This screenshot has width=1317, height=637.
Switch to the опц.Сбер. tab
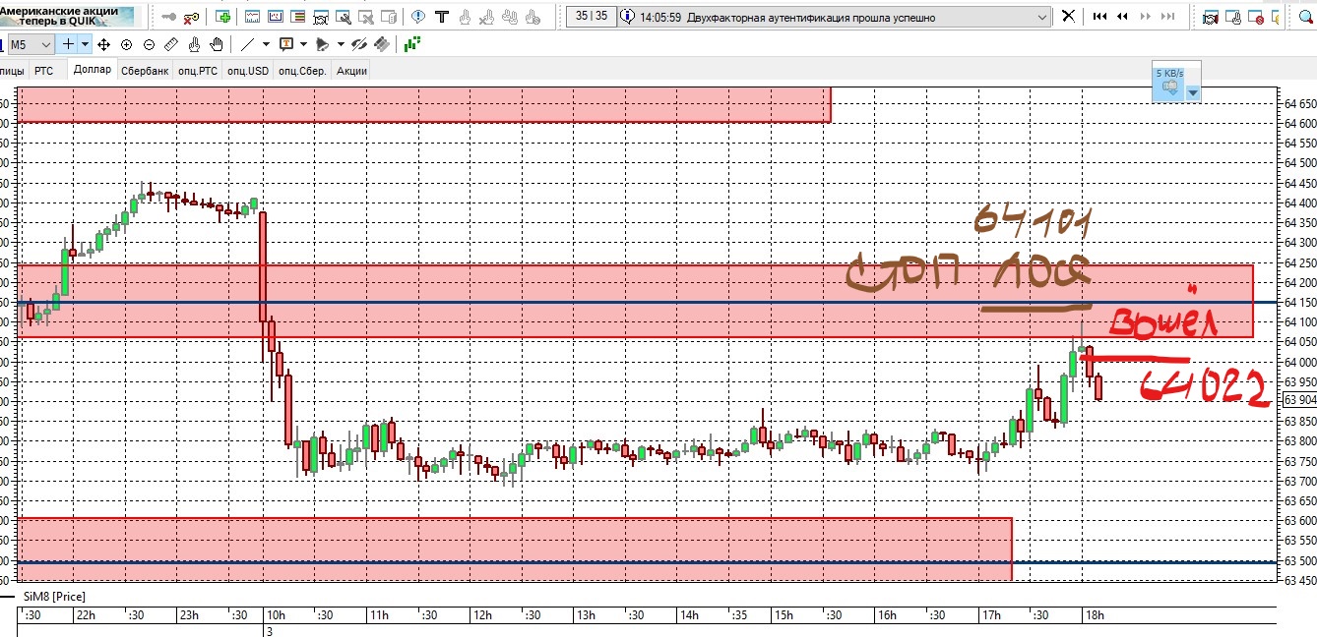302,71
